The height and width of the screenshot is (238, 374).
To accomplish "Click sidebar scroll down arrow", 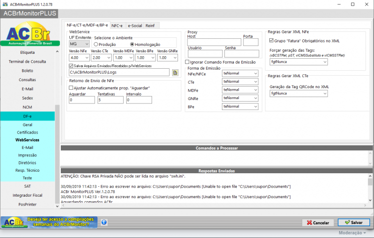I will [x=57, y=206].
